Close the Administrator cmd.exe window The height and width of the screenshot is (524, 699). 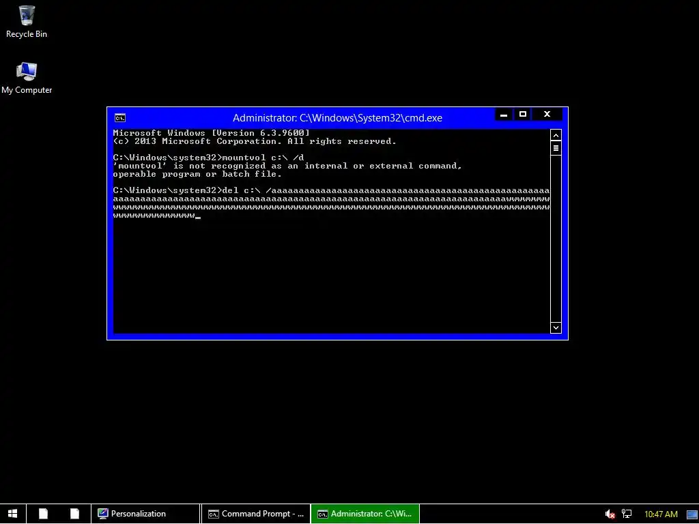(547, 115)
